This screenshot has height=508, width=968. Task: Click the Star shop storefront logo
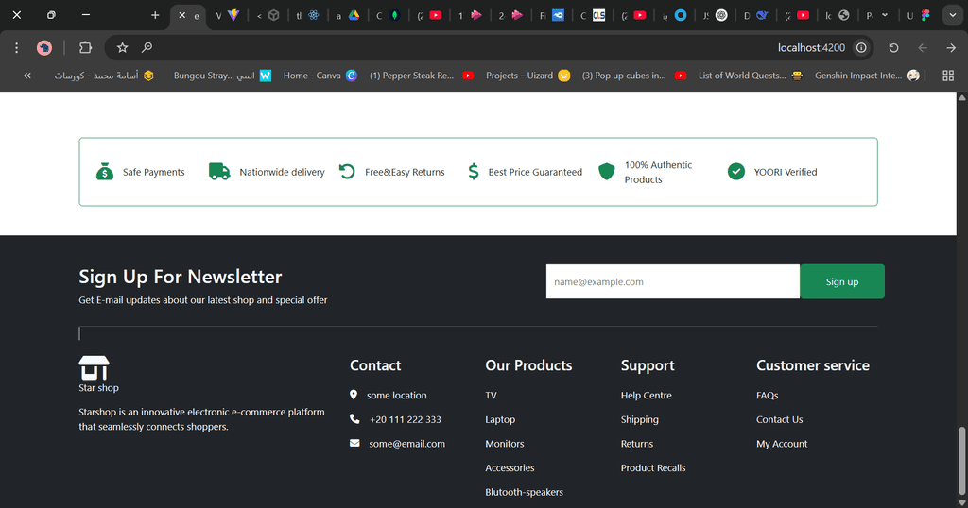[94, 366]
